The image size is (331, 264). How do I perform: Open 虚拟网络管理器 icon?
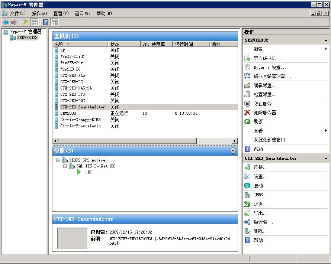tap(247, 76)
